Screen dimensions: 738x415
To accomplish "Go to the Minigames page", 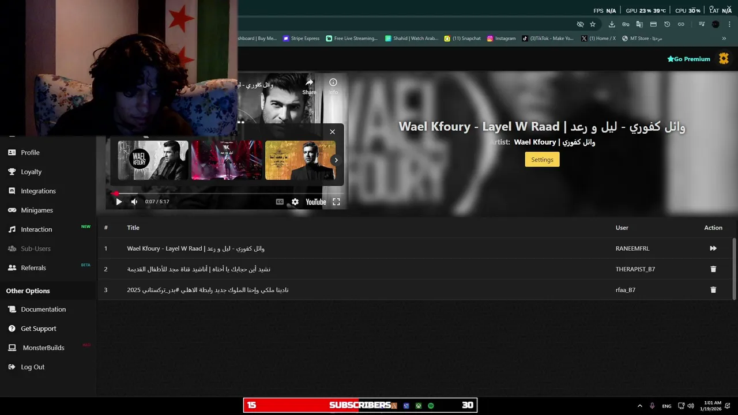I will (37, 210).
